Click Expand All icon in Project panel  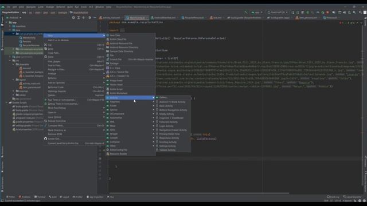[79, 18]
